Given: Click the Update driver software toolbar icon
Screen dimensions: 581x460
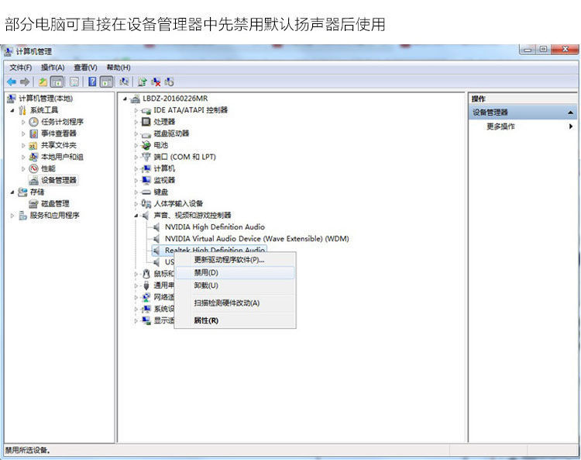Looking at the screenshot, I should click(143, 81).
